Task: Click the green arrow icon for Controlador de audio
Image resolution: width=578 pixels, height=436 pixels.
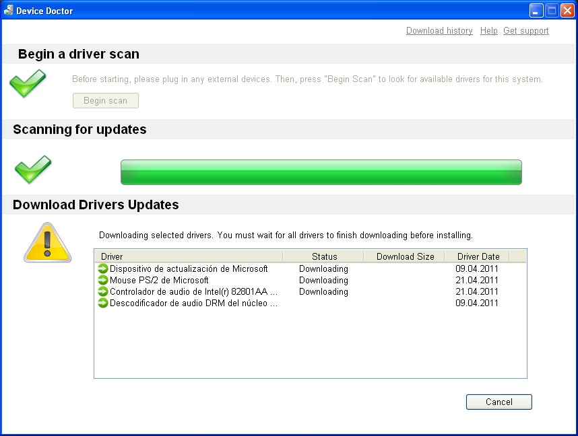Action: (103, 291)
